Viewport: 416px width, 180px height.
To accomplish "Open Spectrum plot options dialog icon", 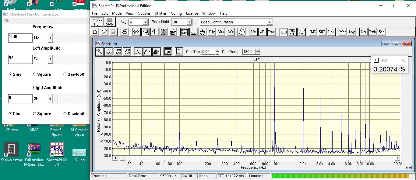I will pyautogui.click(x=167, y=52).
